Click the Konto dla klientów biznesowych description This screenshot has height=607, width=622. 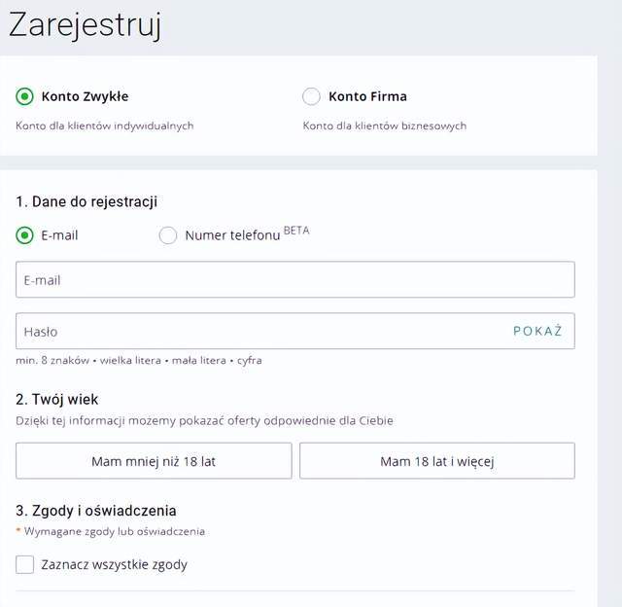(x=384, y=125)
